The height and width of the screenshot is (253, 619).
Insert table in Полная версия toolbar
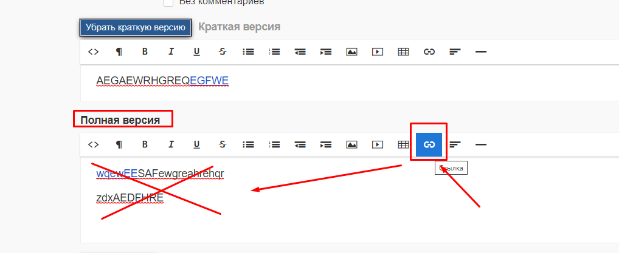pyautogui.click(x=403, y=144)
